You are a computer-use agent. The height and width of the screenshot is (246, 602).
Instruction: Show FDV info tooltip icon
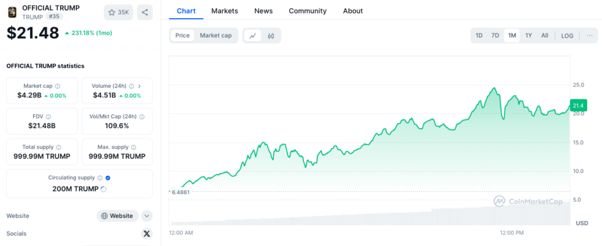48,117
